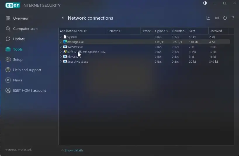Open the network activity graph icon
239x156 pixels.
click(209, 18)
